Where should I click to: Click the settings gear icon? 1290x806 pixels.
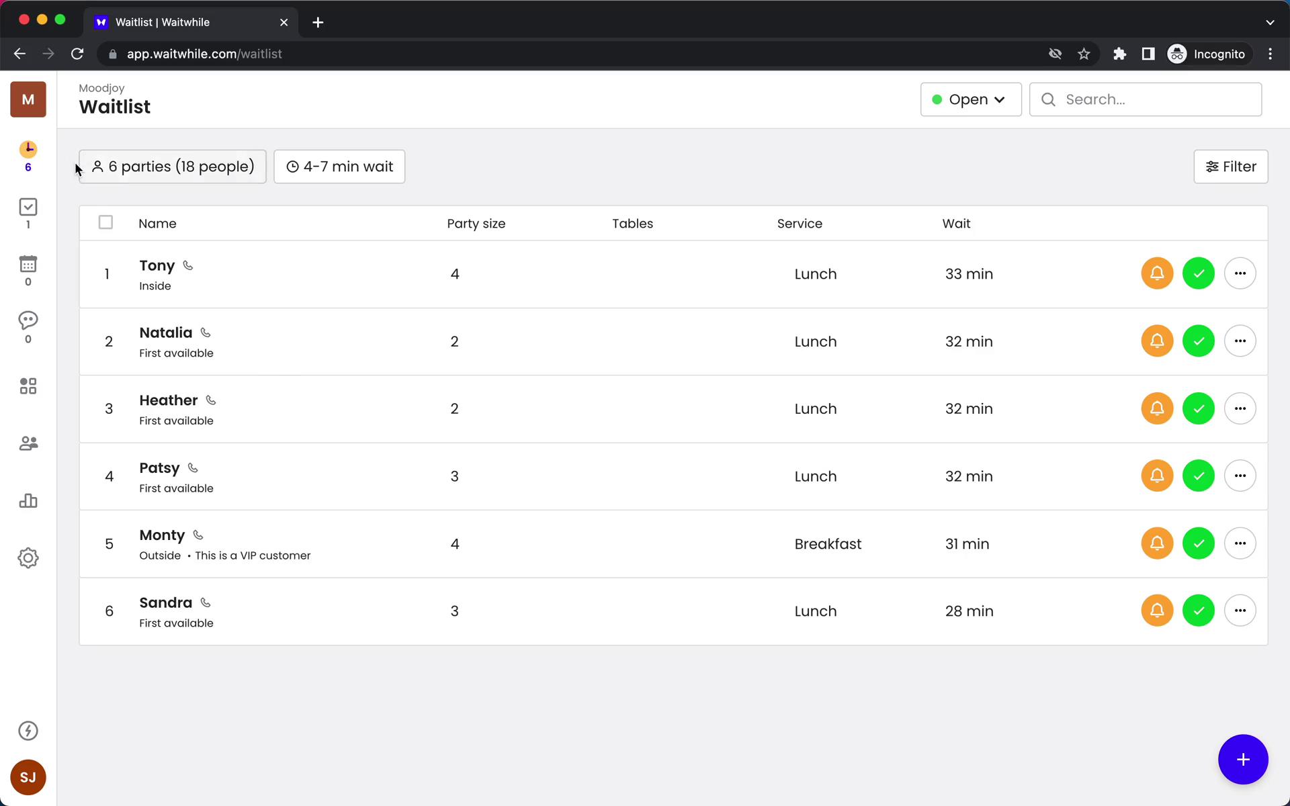[27, 558]
